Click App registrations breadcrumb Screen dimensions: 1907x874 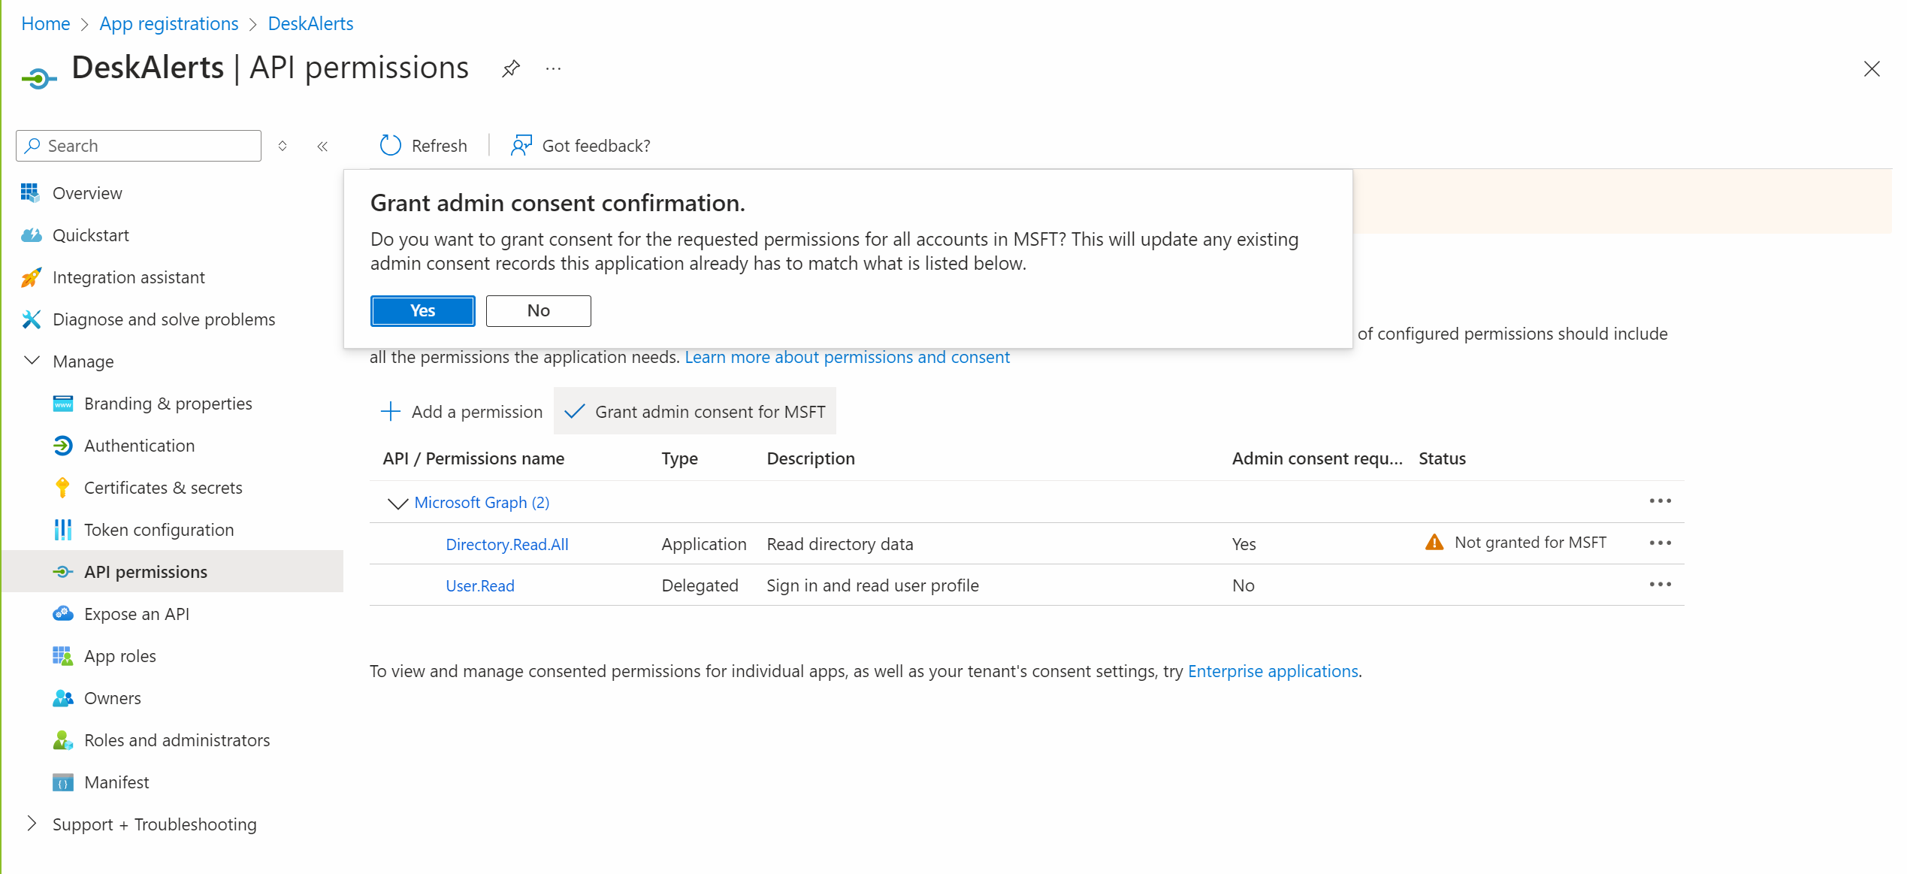pos(168,23)
